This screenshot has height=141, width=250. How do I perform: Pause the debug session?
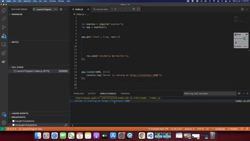tap(116, 9)
